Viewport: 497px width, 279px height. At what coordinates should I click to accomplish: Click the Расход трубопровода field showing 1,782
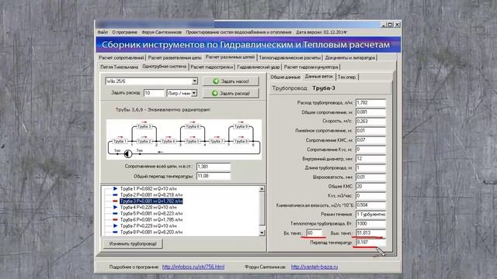(x=370, y=103)
